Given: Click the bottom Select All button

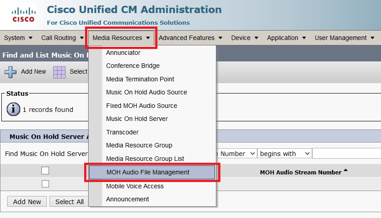Looking at the screenshot, I should 69,202.
